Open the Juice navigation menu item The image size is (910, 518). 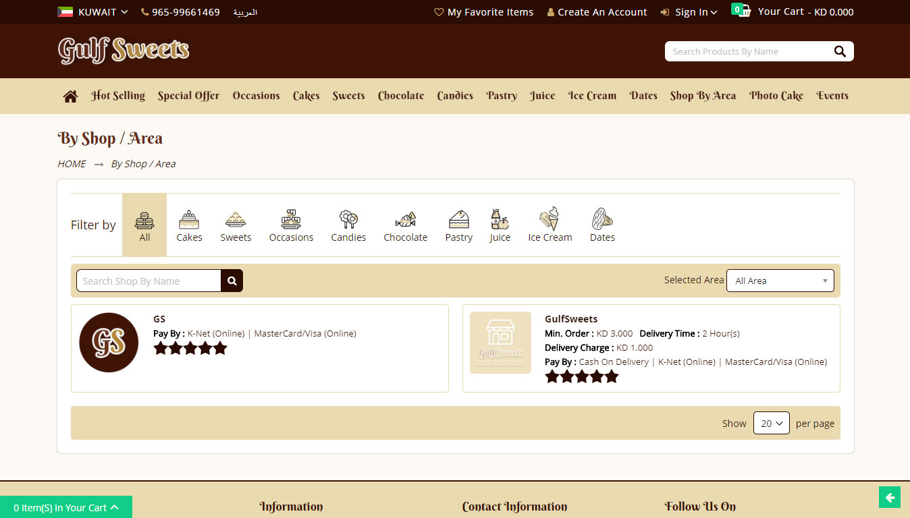pos(542,96)
